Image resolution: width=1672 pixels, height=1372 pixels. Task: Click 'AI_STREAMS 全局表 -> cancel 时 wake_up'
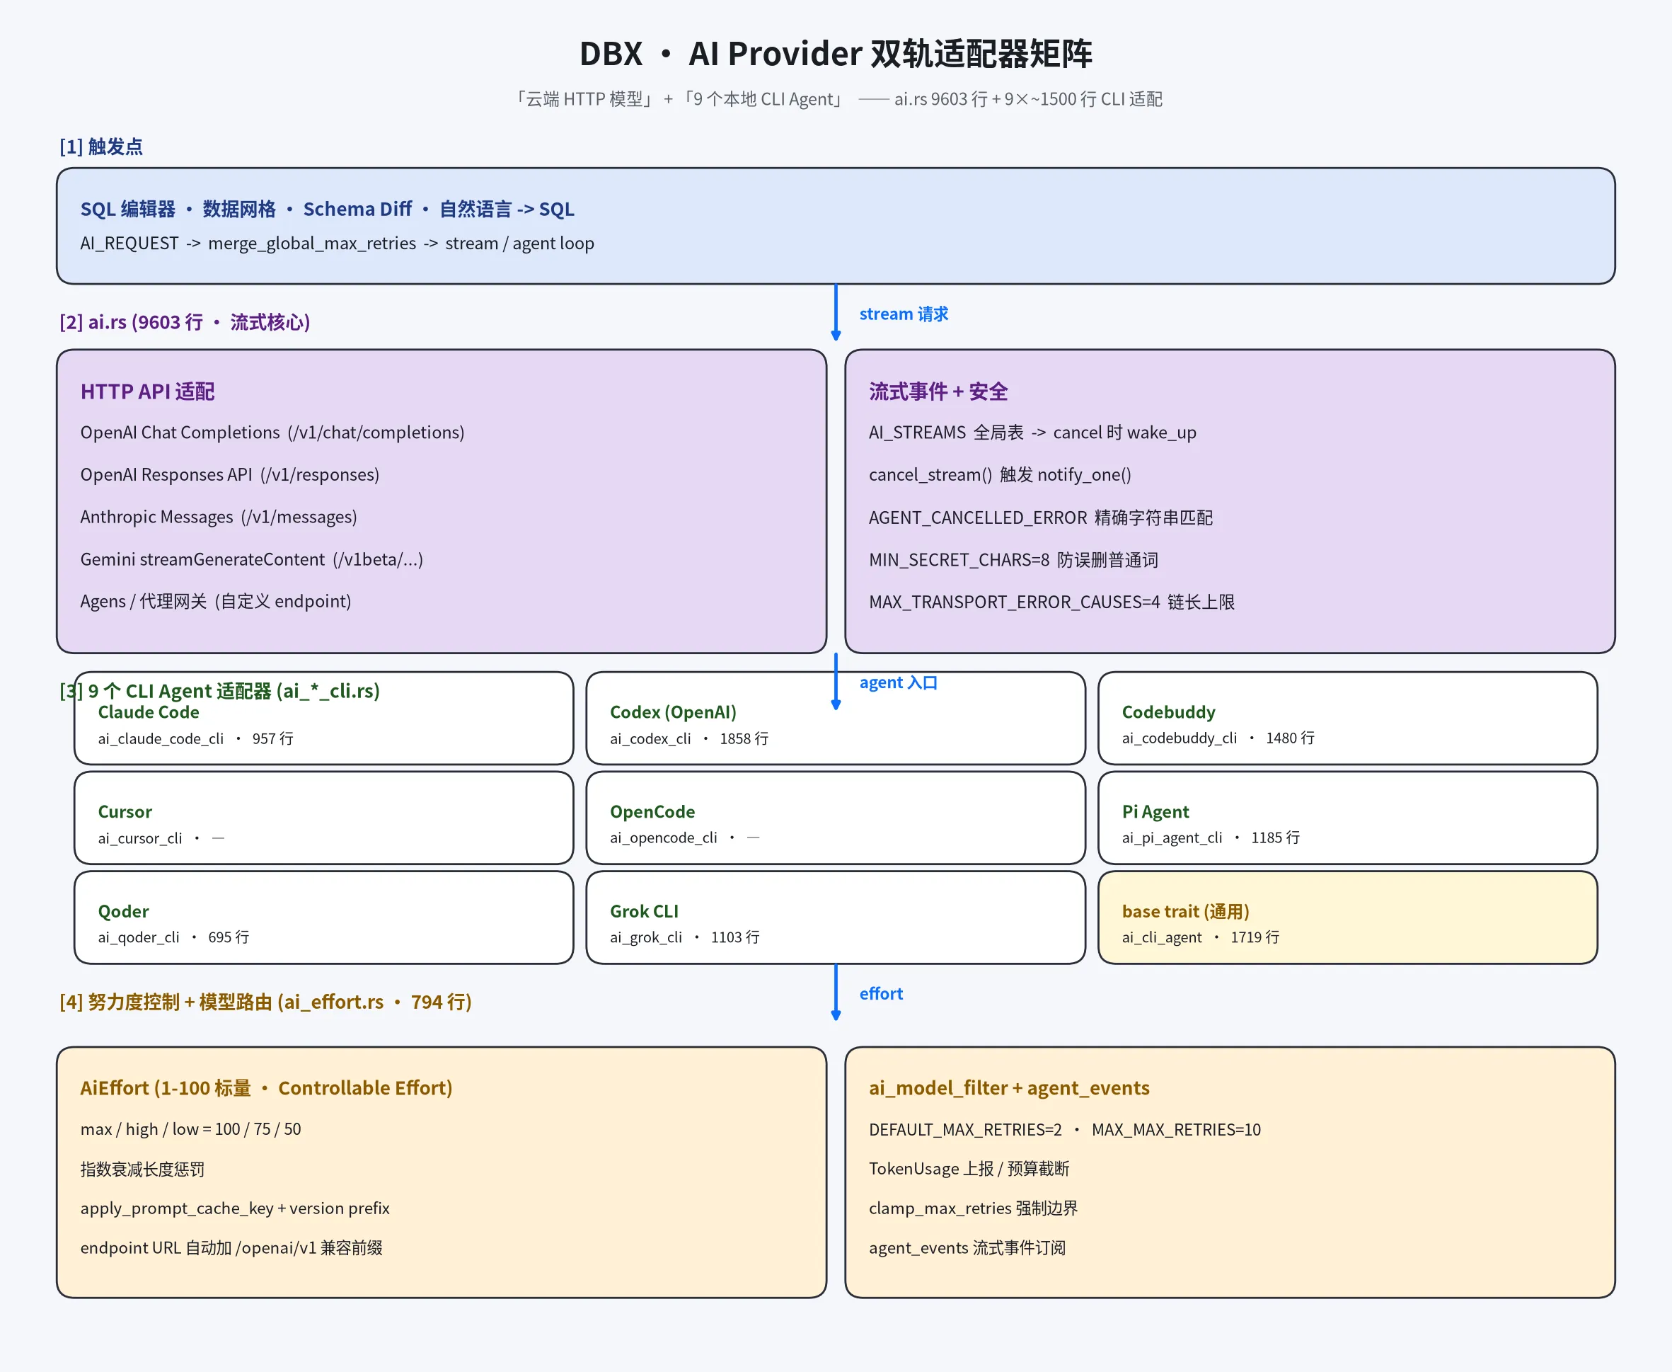pyautogui.click(x=1032, y=433)
